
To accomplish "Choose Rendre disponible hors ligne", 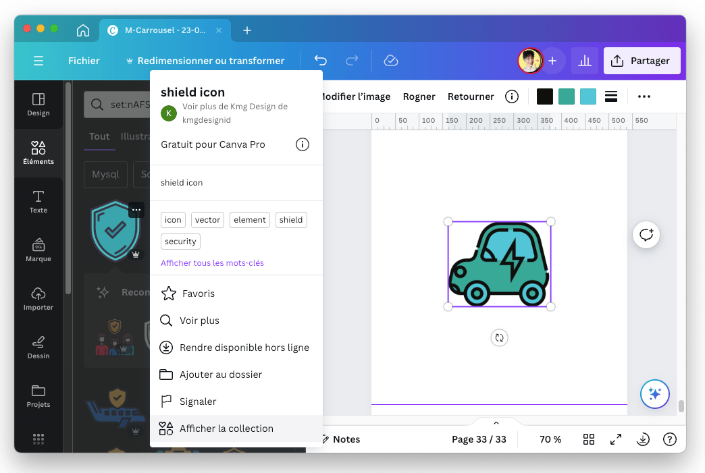I will (x=236, y=347).
